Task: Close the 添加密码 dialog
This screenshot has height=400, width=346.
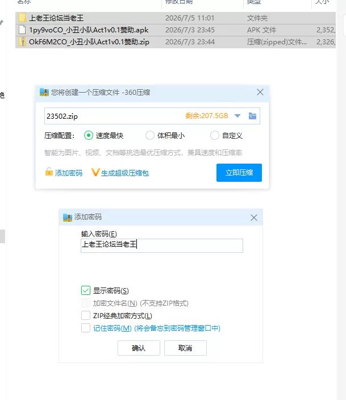Action: tap(254, 218)
